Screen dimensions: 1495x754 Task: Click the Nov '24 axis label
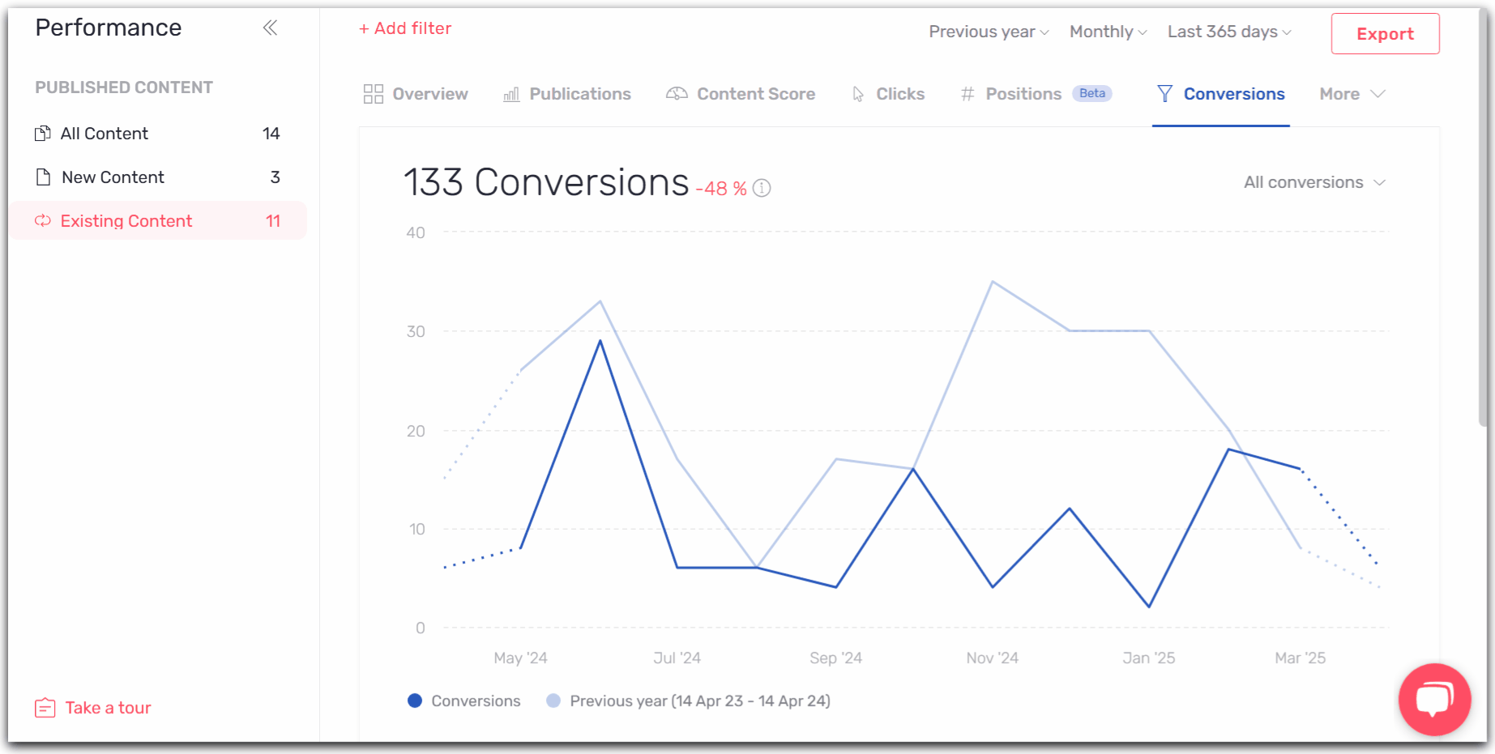993,658
